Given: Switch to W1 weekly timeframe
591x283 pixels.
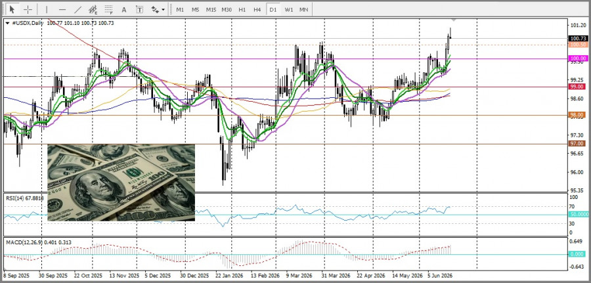Looking at the screenshot, I should coord(289,9).
